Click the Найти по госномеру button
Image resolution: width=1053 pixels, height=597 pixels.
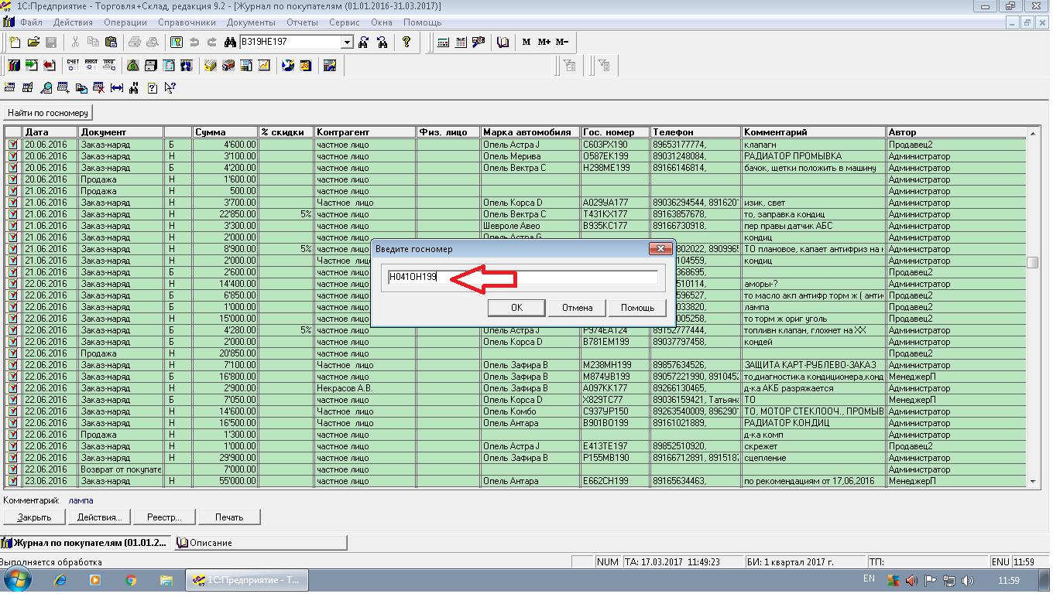coord(48,113)
